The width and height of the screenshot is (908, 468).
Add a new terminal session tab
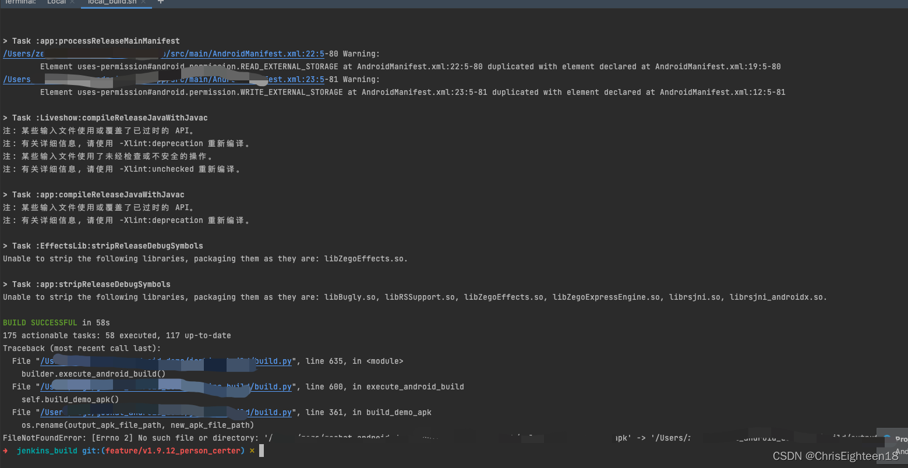pyautogui.click(x=161, y=2)
